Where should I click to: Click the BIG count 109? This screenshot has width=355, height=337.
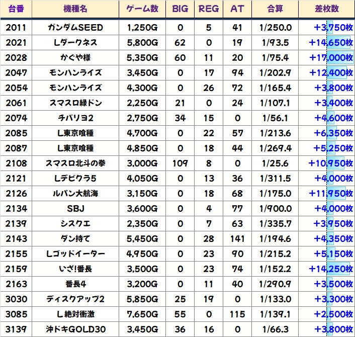[180, 163]
